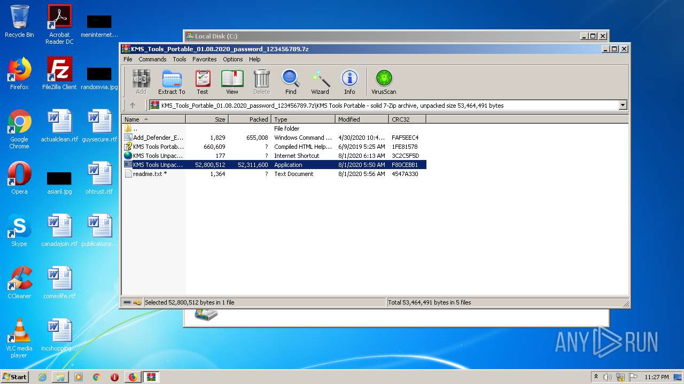Open the File menu
This screenshot has height=384, width=684.
pyautogui.click(x=128, y=59)
